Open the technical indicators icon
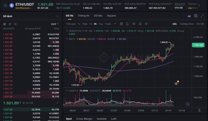This screenshot has height=121, width=208. tap(128, 24)
